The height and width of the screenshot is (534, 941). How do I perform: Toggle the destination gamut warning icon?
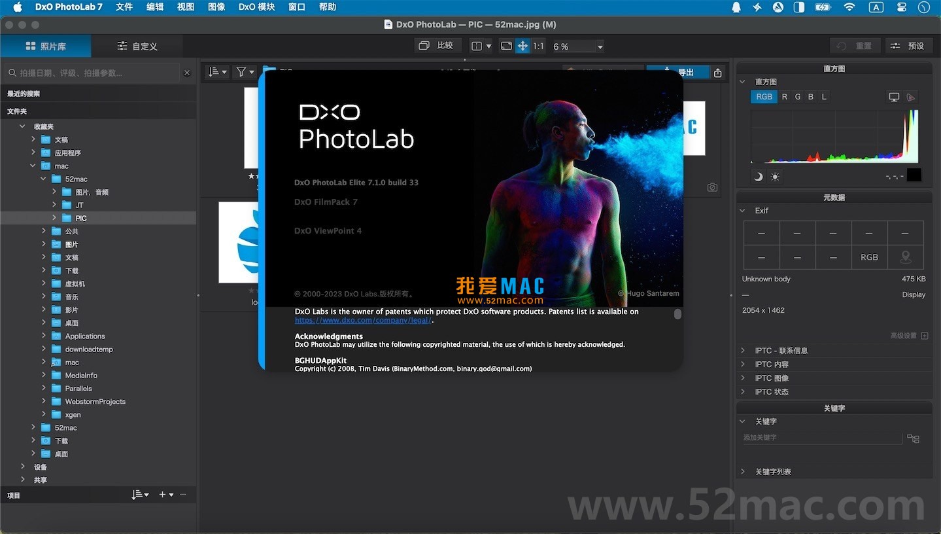tap(910, 97)
